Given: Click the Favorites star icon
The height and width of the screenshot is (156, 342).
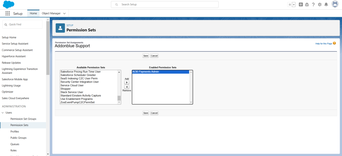Looking at the screenshot, I should point(290,5).
